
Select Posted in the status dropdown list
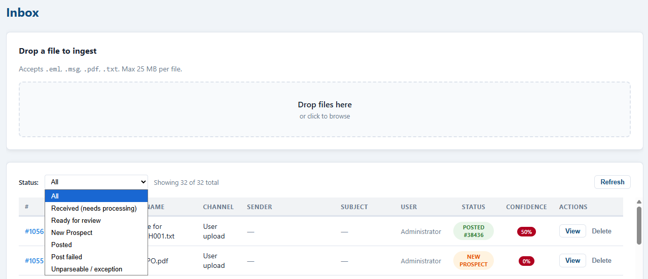96,245
